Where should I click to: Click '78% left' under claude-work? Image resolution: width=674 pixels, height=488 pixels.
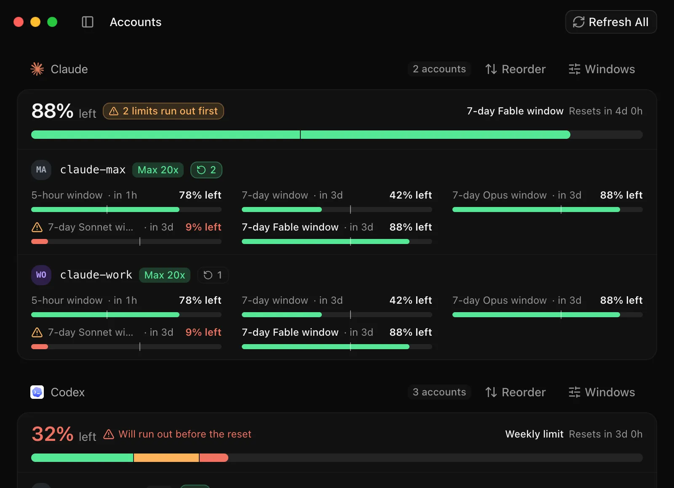pyautogui.click(x=200, y=300)
